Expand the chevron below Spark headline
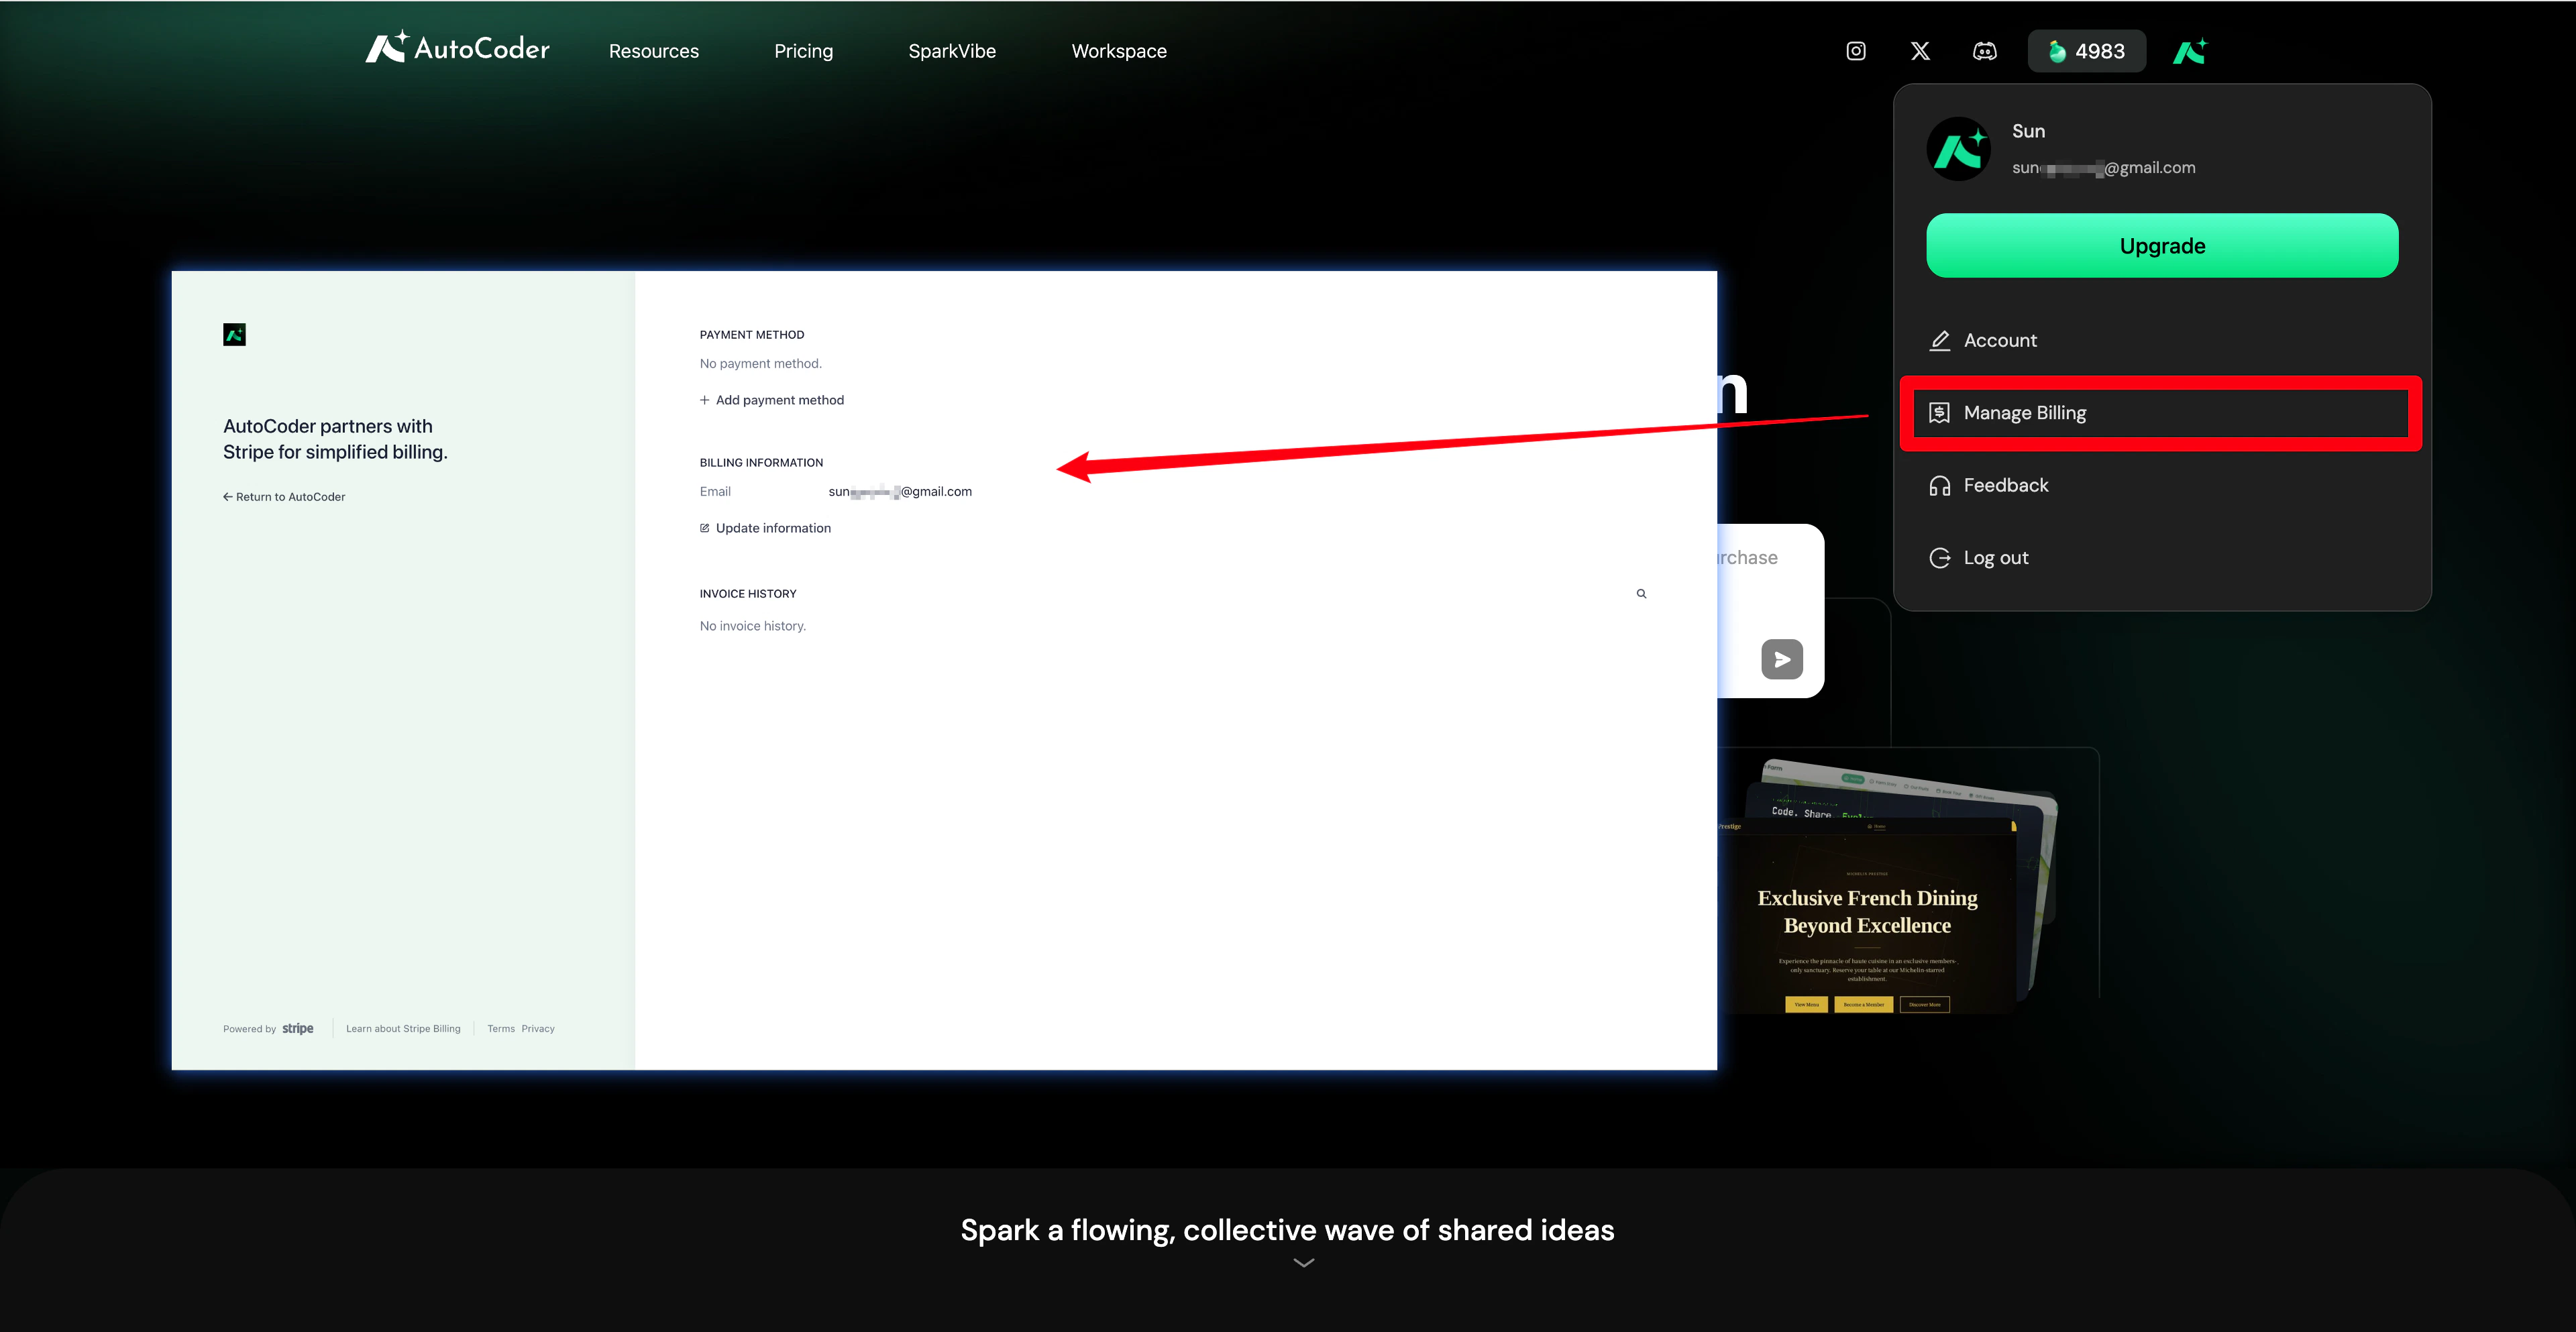 tap(1303, 1263)
